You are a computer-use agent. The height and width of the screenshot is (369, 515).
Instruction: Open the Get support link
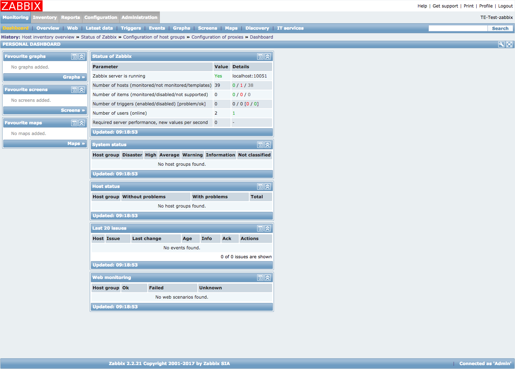[445, 6]
